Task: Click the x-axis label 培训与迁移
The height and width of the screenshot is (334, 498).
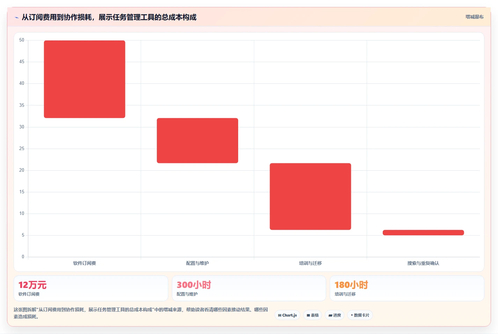Action: 310,263
